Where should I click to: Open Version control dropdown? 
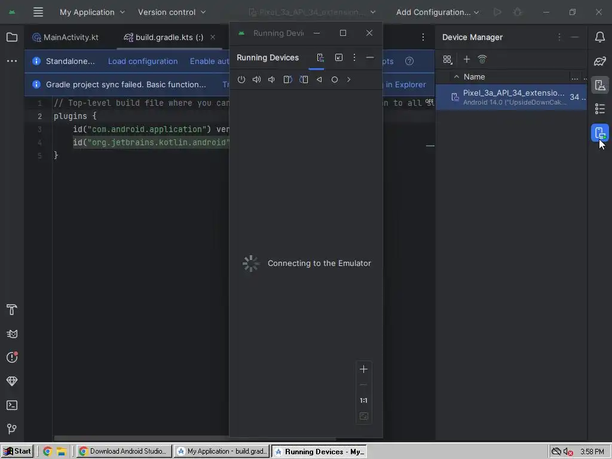coord(172,12)
